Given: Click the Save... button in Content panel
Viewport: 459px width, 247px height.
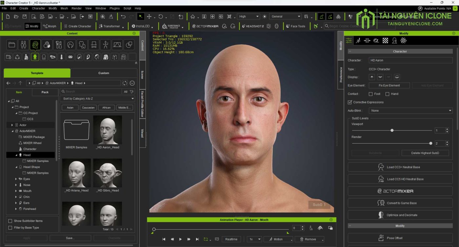Looking at the screenshot, I should pyautogui.click(x=70, y=238).
